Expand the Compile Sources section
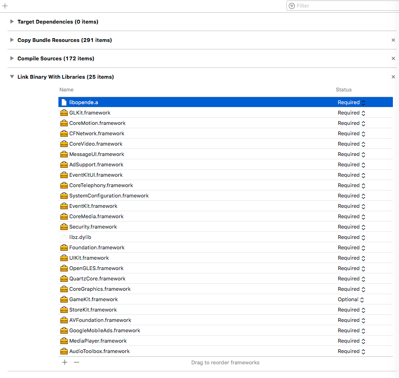Screen dimensions: 399x378 11,58
